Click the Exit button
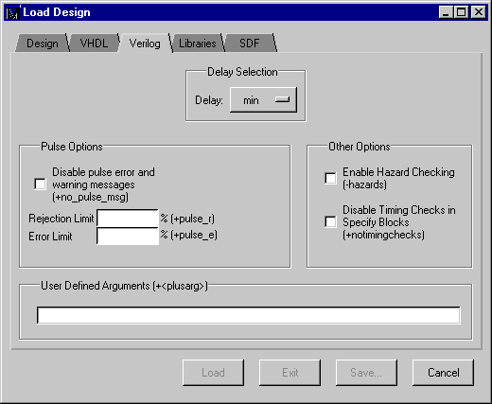This screenshot has width=492, height=404. [290, 373]
